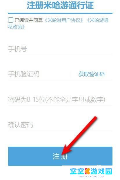This screenshot has width=120, height=180.
Task: Open the 《米哈游用户协议》 link
Action: 63,20
